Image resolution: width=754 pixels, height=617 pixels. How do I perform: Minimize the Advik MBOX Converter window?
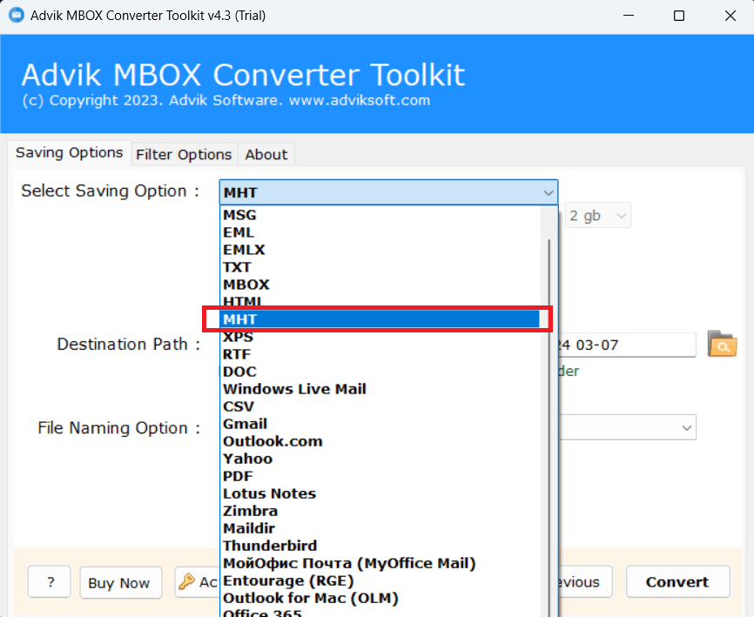(x=629, y=16)
